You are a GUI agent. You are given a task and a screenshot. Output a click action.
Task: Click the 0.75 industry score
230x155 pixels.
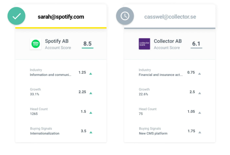[191, 72]
